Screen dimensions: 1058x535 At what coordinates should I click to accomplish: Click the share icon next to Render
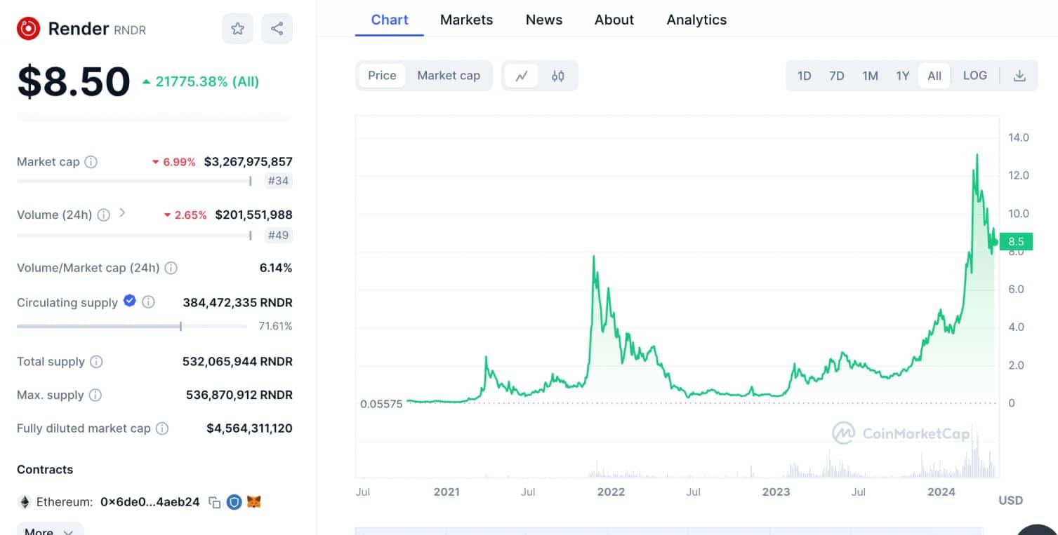pyautogui.click(x=277, y=29)
